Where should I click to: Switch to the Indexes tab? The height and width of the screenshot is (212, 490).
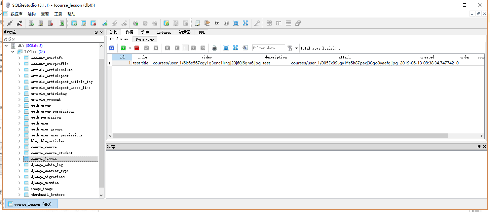[164, 32]
